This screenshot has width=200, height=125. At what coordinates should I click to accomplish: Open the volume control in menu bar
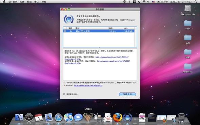tap(148, 2)
